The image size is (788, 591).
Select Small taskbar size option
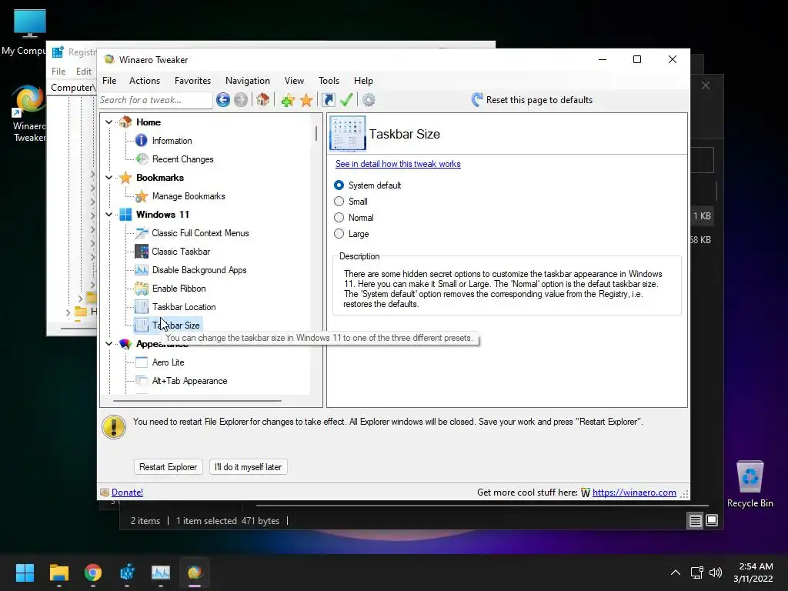click(x=339, y=202)
